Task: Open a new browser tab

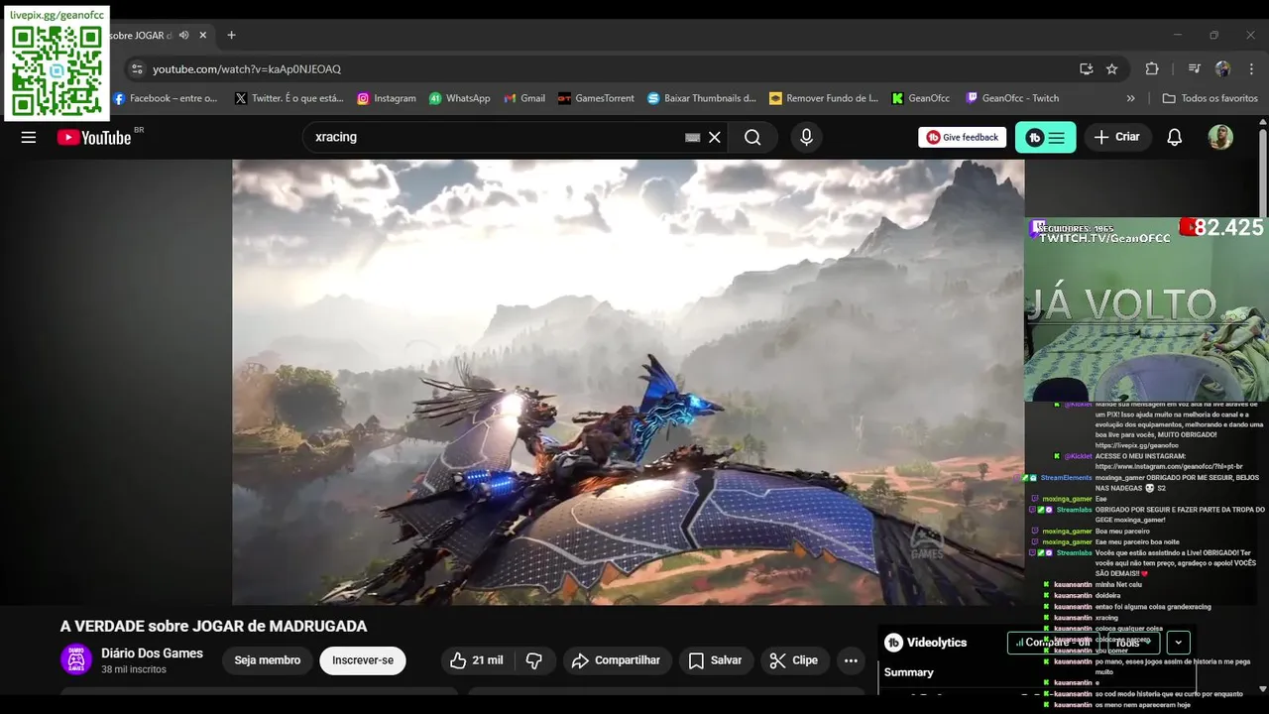Action: tap(231, 35)
